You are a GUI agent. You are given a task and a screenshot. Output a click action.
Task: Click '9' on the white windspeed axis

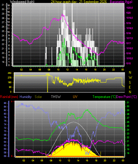[x=9, y=35]
